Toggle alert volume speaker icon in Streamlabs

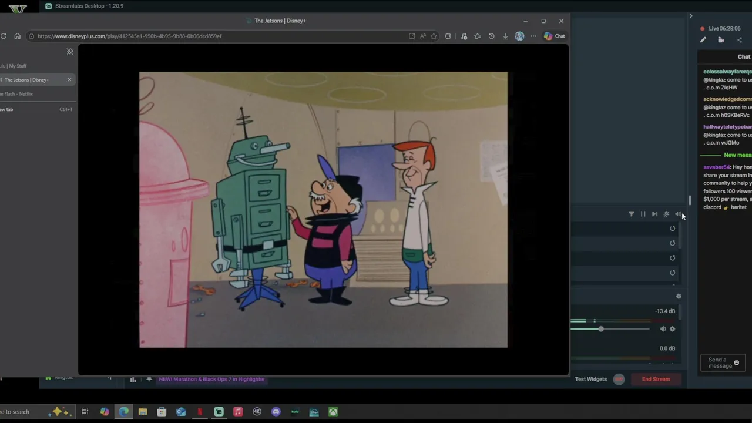(678, 214)
